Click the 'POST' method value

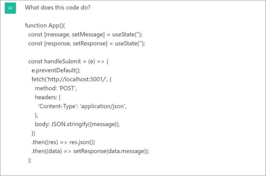click(x=68, y=88)
